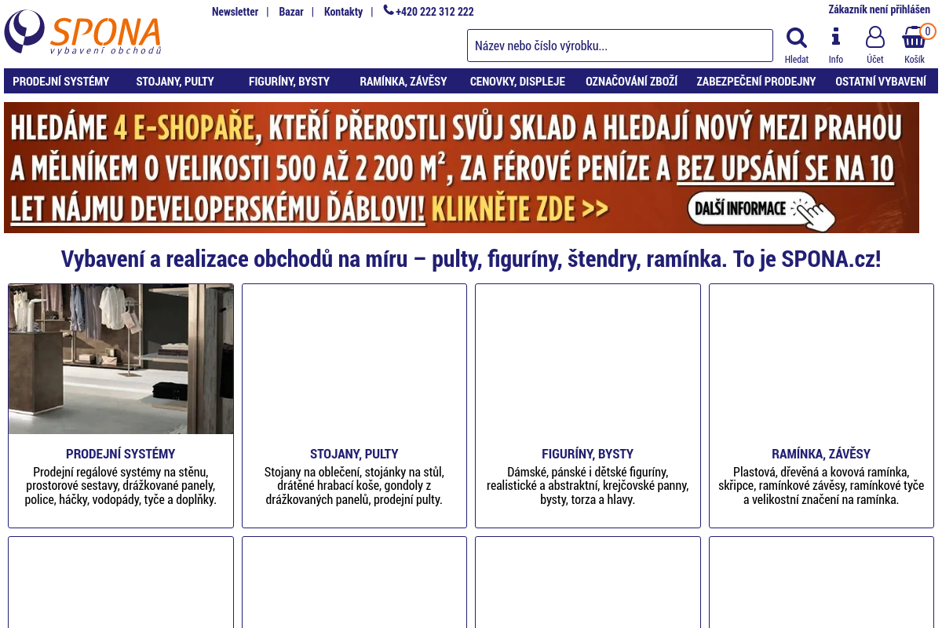
Task: Open the Ramínka, závěsy card title
Action: tap(821, 454)
